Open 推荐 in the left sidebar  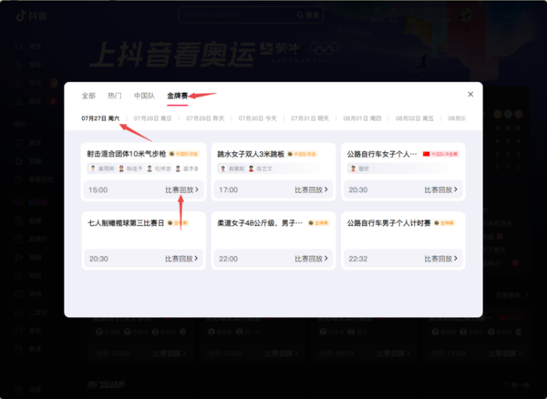tap(30, 65)
